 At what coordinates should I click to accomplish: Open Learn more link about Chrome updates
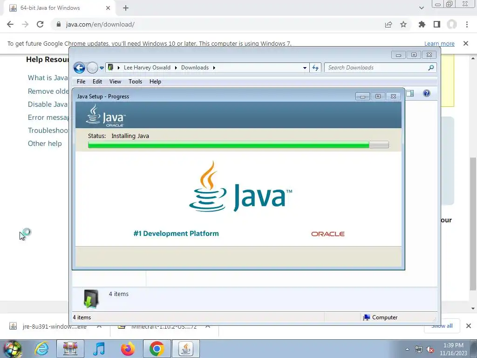point(439,43)
